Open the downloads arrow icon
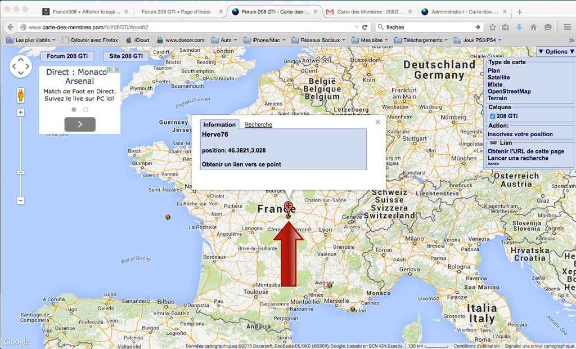Screen dimensions: 576x349 (519, 27)
